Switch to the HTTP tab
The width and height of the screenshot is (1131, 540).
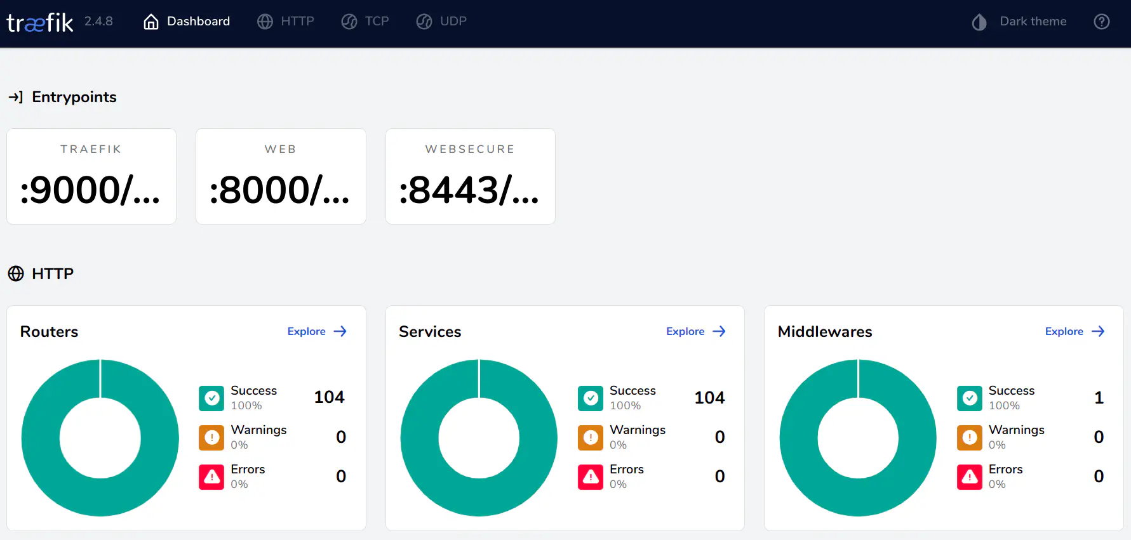pos(286,22)
